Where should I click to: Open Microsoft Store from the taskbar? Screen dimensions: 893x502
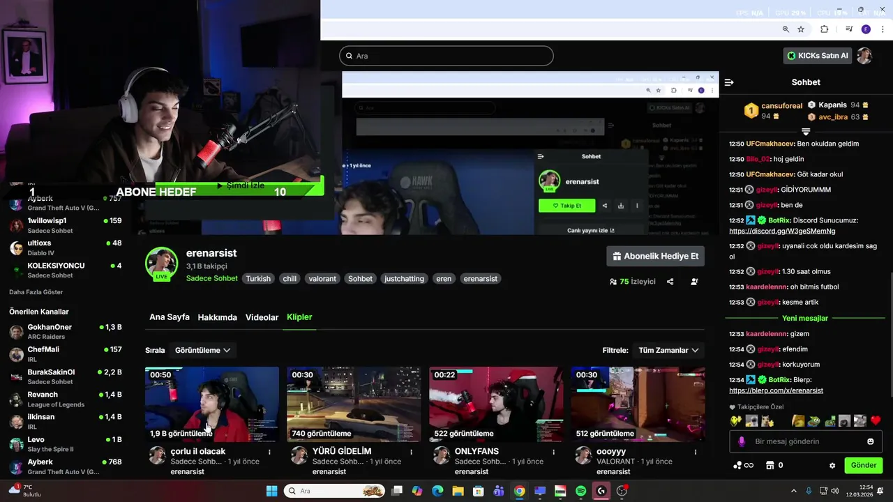point(478,491)
